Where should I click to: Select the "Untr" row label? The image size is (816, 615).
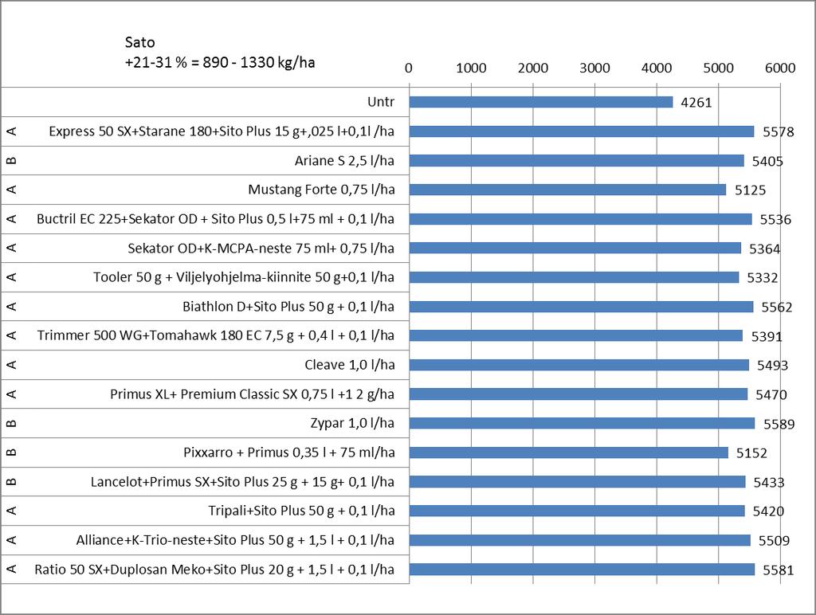(381, 102)
